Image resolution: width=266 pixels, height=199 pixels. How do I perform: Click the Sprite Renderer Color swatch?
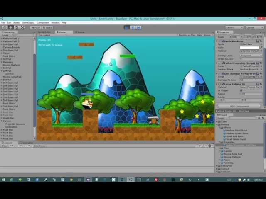coord(249,48)
